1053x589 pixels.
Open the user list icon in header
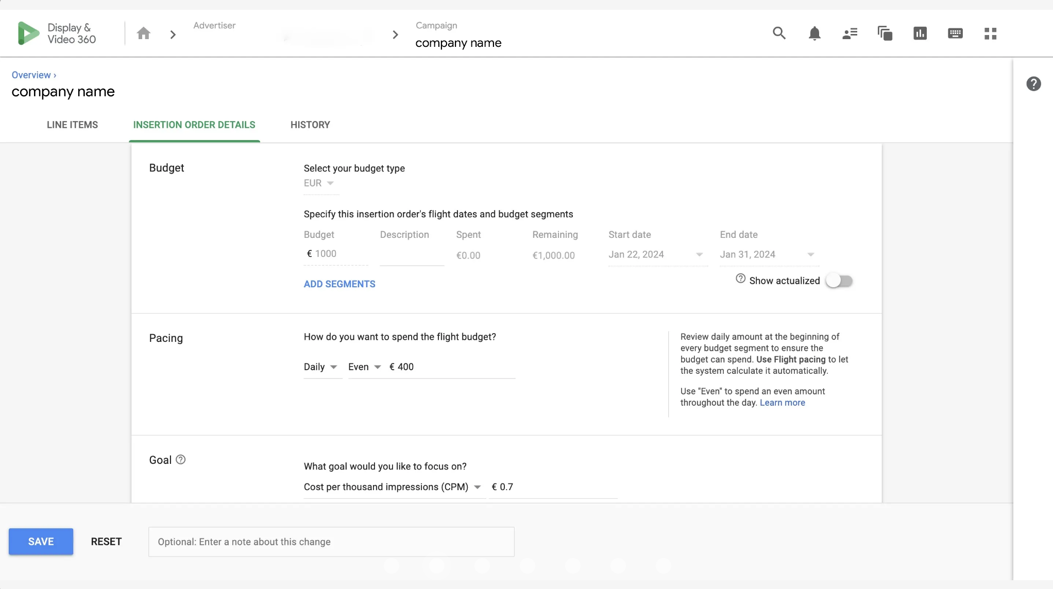pos(850,33)
